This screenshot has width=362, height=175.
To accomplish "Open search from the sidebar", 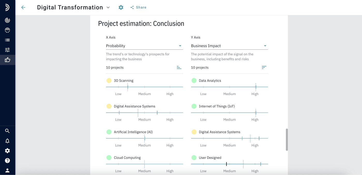I will (7, 131).
